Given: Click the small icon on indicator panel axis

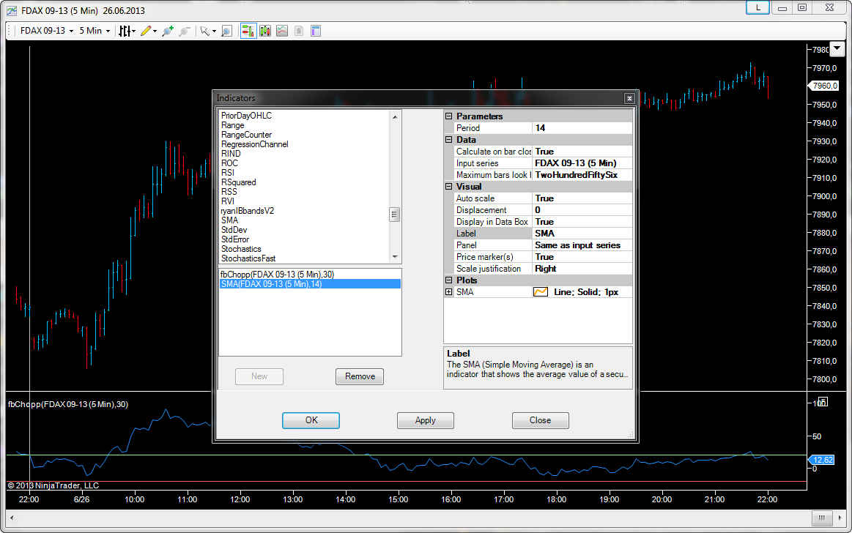Looking at the screenshot, I should (x=823, y=402).
